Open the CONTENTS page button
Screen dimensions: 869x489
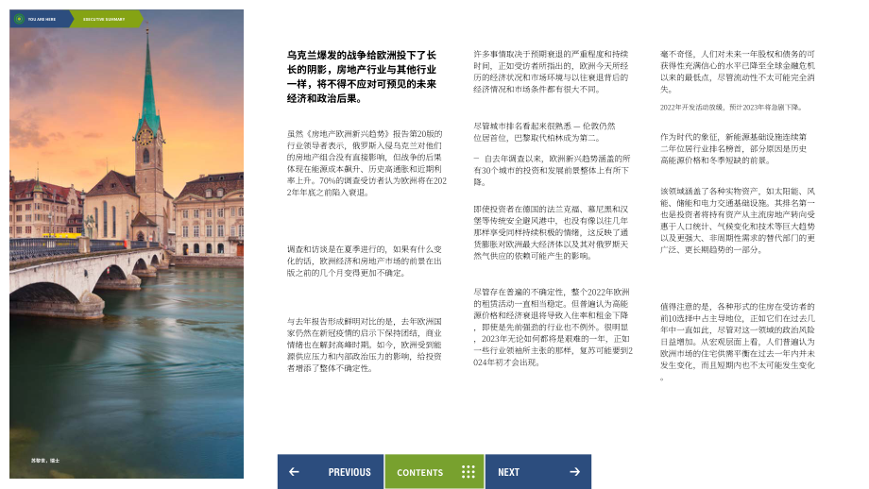(x=434, y=472)
